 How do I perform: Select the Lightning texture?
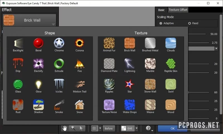point(130,64)
